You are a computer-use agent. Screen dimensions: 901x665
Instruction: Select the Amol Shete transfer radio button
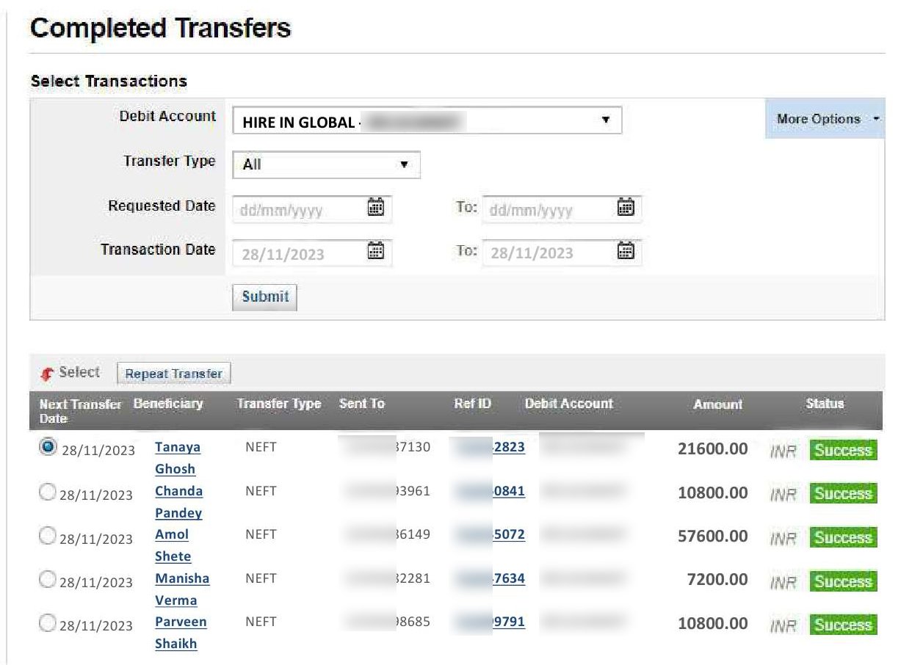click(x=48, y=537)
